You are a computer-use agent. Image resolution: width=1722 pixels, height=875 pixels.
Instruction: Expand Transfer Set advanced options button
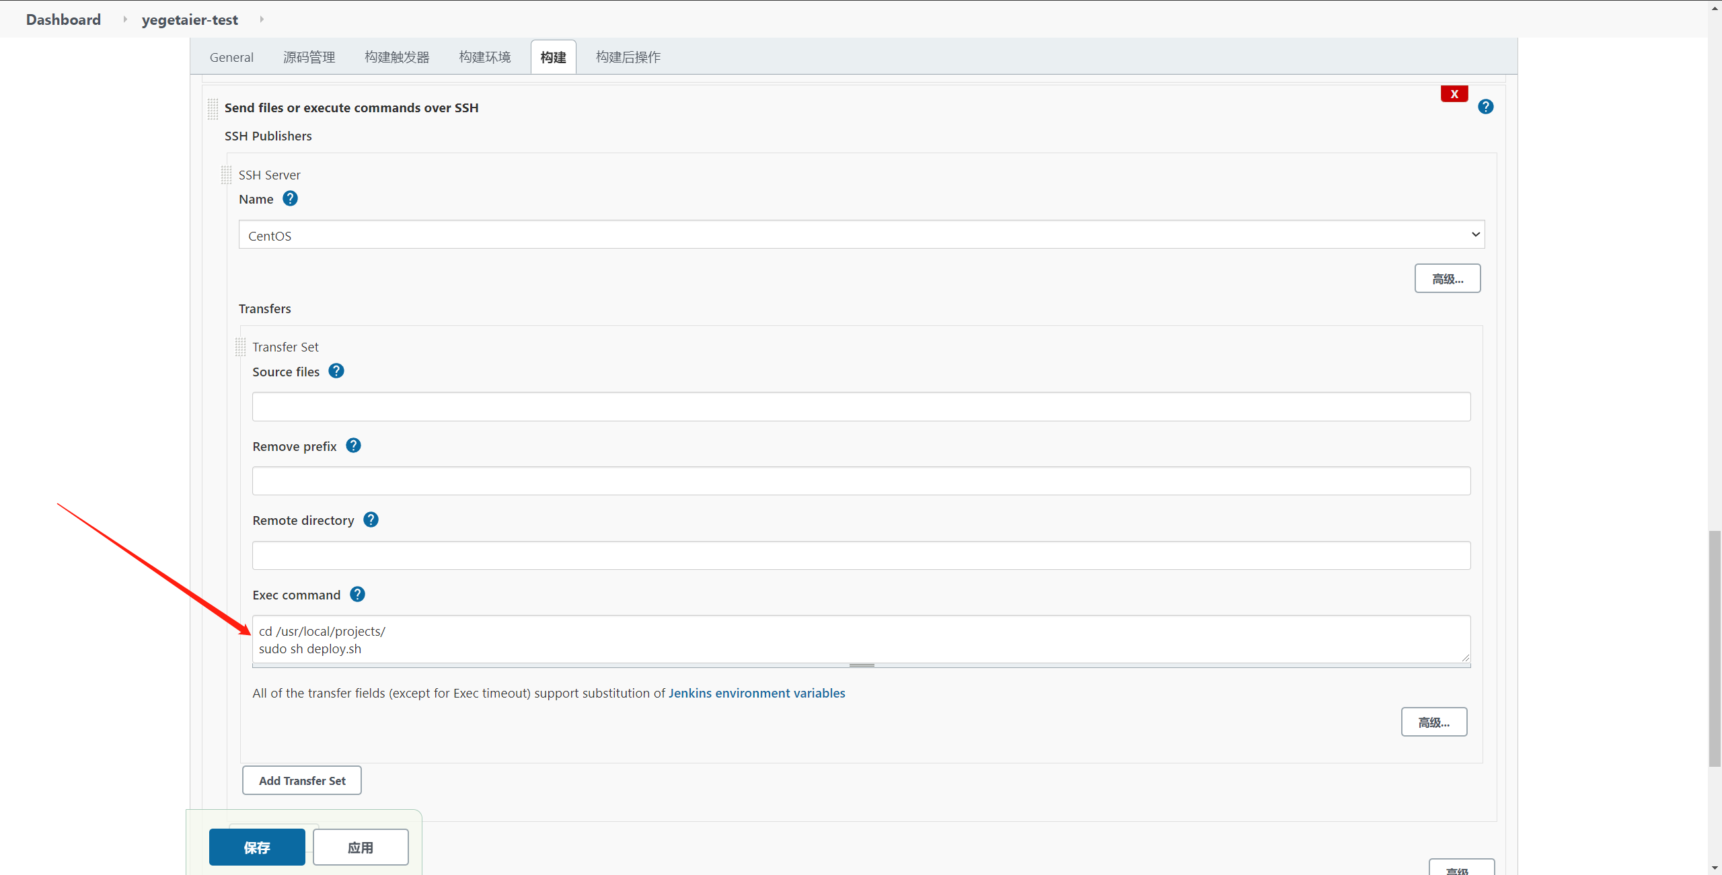[1433, 722]
